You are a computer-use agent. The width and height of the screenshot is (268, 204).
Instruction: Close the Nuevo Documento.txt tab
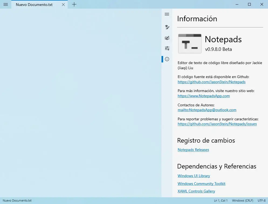coord(63,5)
